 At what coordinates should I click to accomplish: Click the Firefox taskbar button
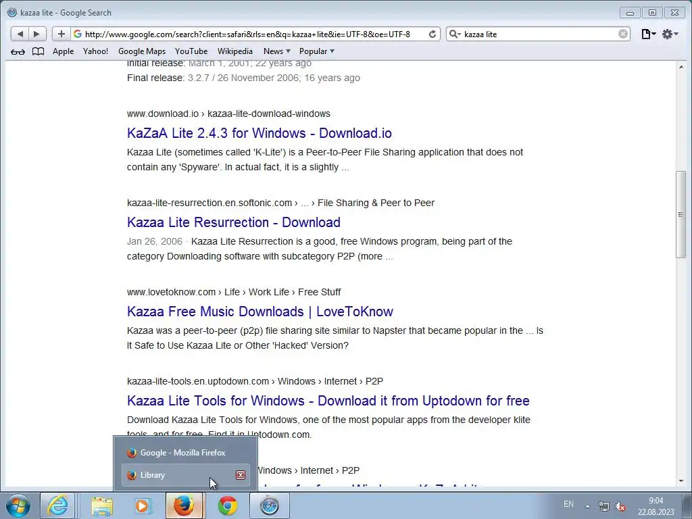point(184,505)
